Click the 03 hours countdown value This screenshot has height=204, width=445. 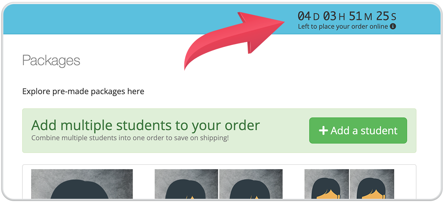click(329, 16)
